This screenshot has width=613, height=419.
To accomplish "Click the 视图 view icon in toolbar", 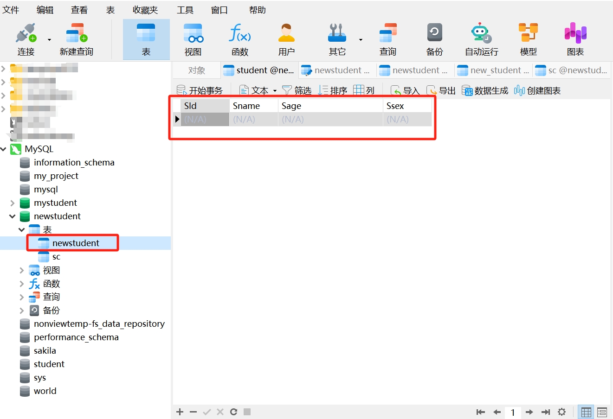I will coord(193,40).
